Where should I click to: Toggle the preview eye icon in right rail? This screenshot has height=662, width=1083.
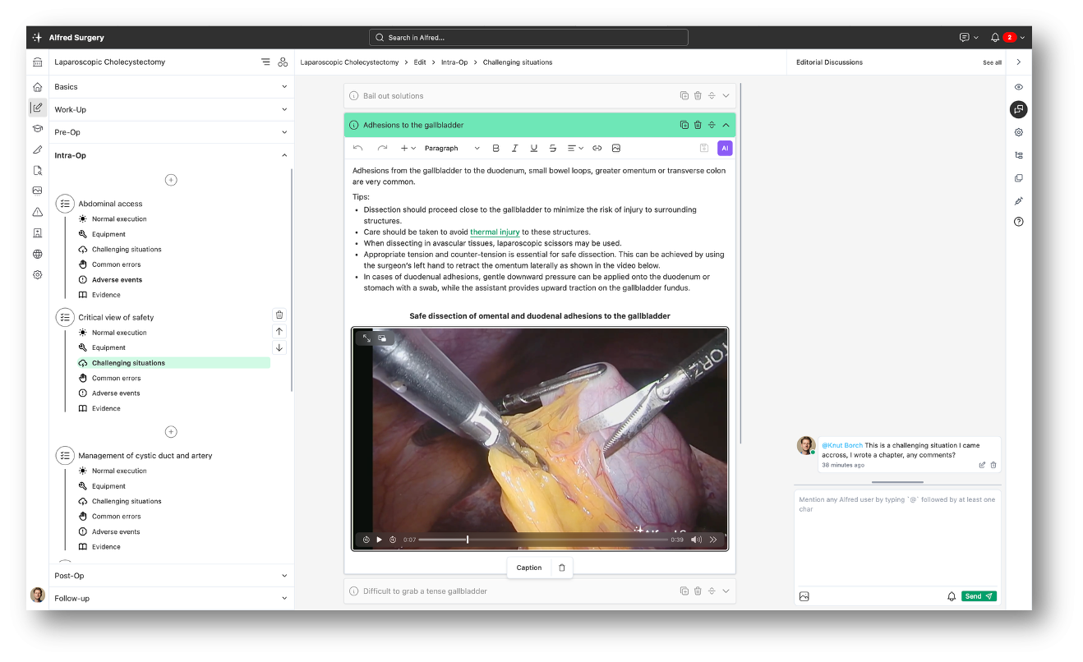click(1019, 87)
